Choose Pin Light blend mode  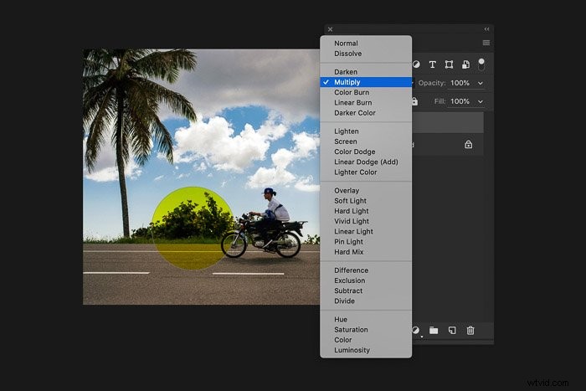[366, 242]
